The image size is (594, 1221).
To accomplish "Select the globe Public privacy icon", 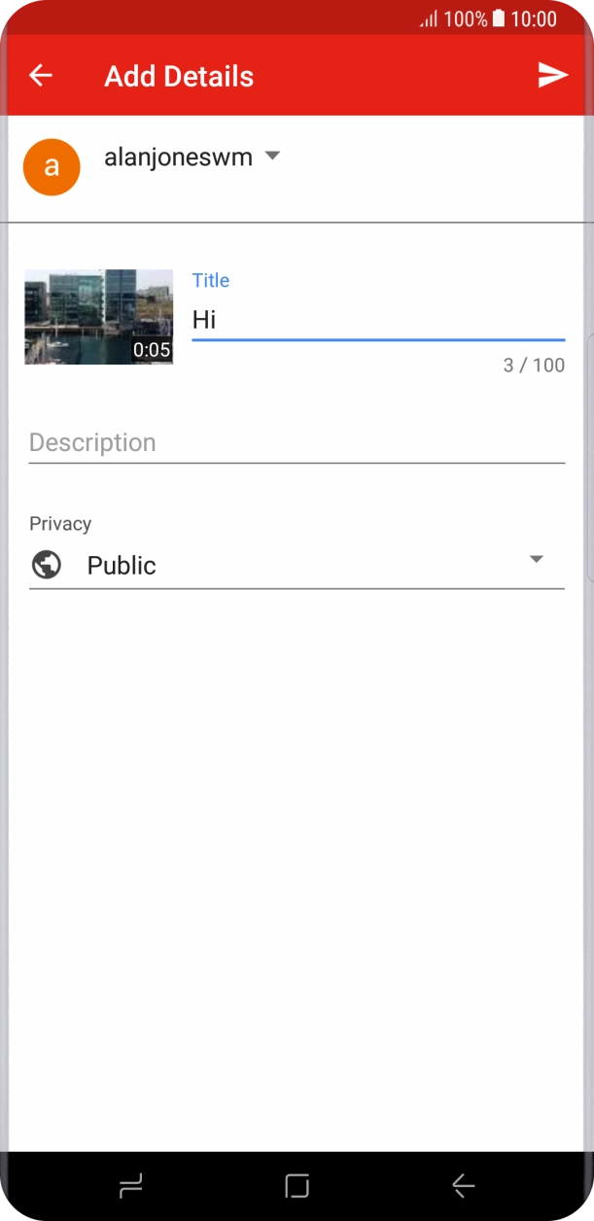I will tap(45, 564).
